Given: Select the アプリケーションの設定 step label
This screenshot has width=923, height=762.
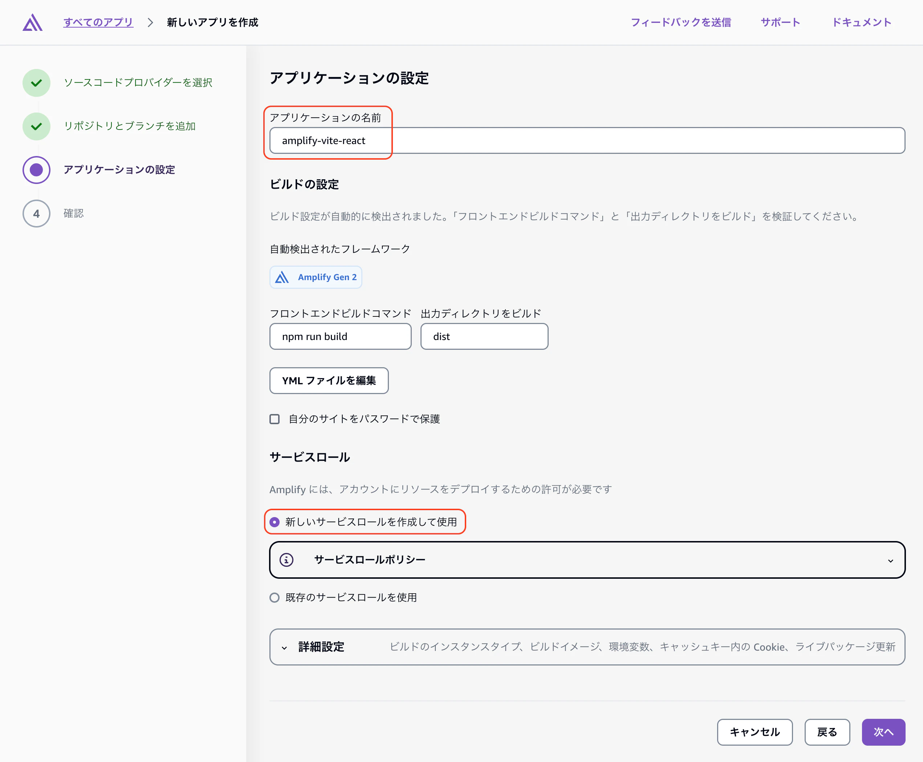Looking at the screenshot, I should pos(119,170).
